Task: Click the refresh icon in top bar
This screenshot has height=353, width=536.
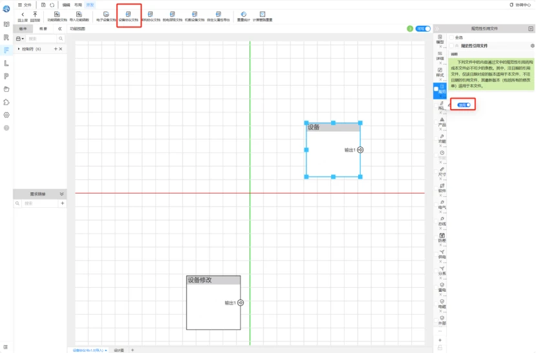Action: pos(52,5)
